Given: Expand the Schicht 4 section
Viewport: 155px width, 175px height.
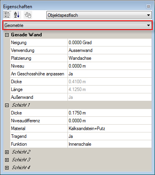Looking at the screenshot, I should [7, 168].
